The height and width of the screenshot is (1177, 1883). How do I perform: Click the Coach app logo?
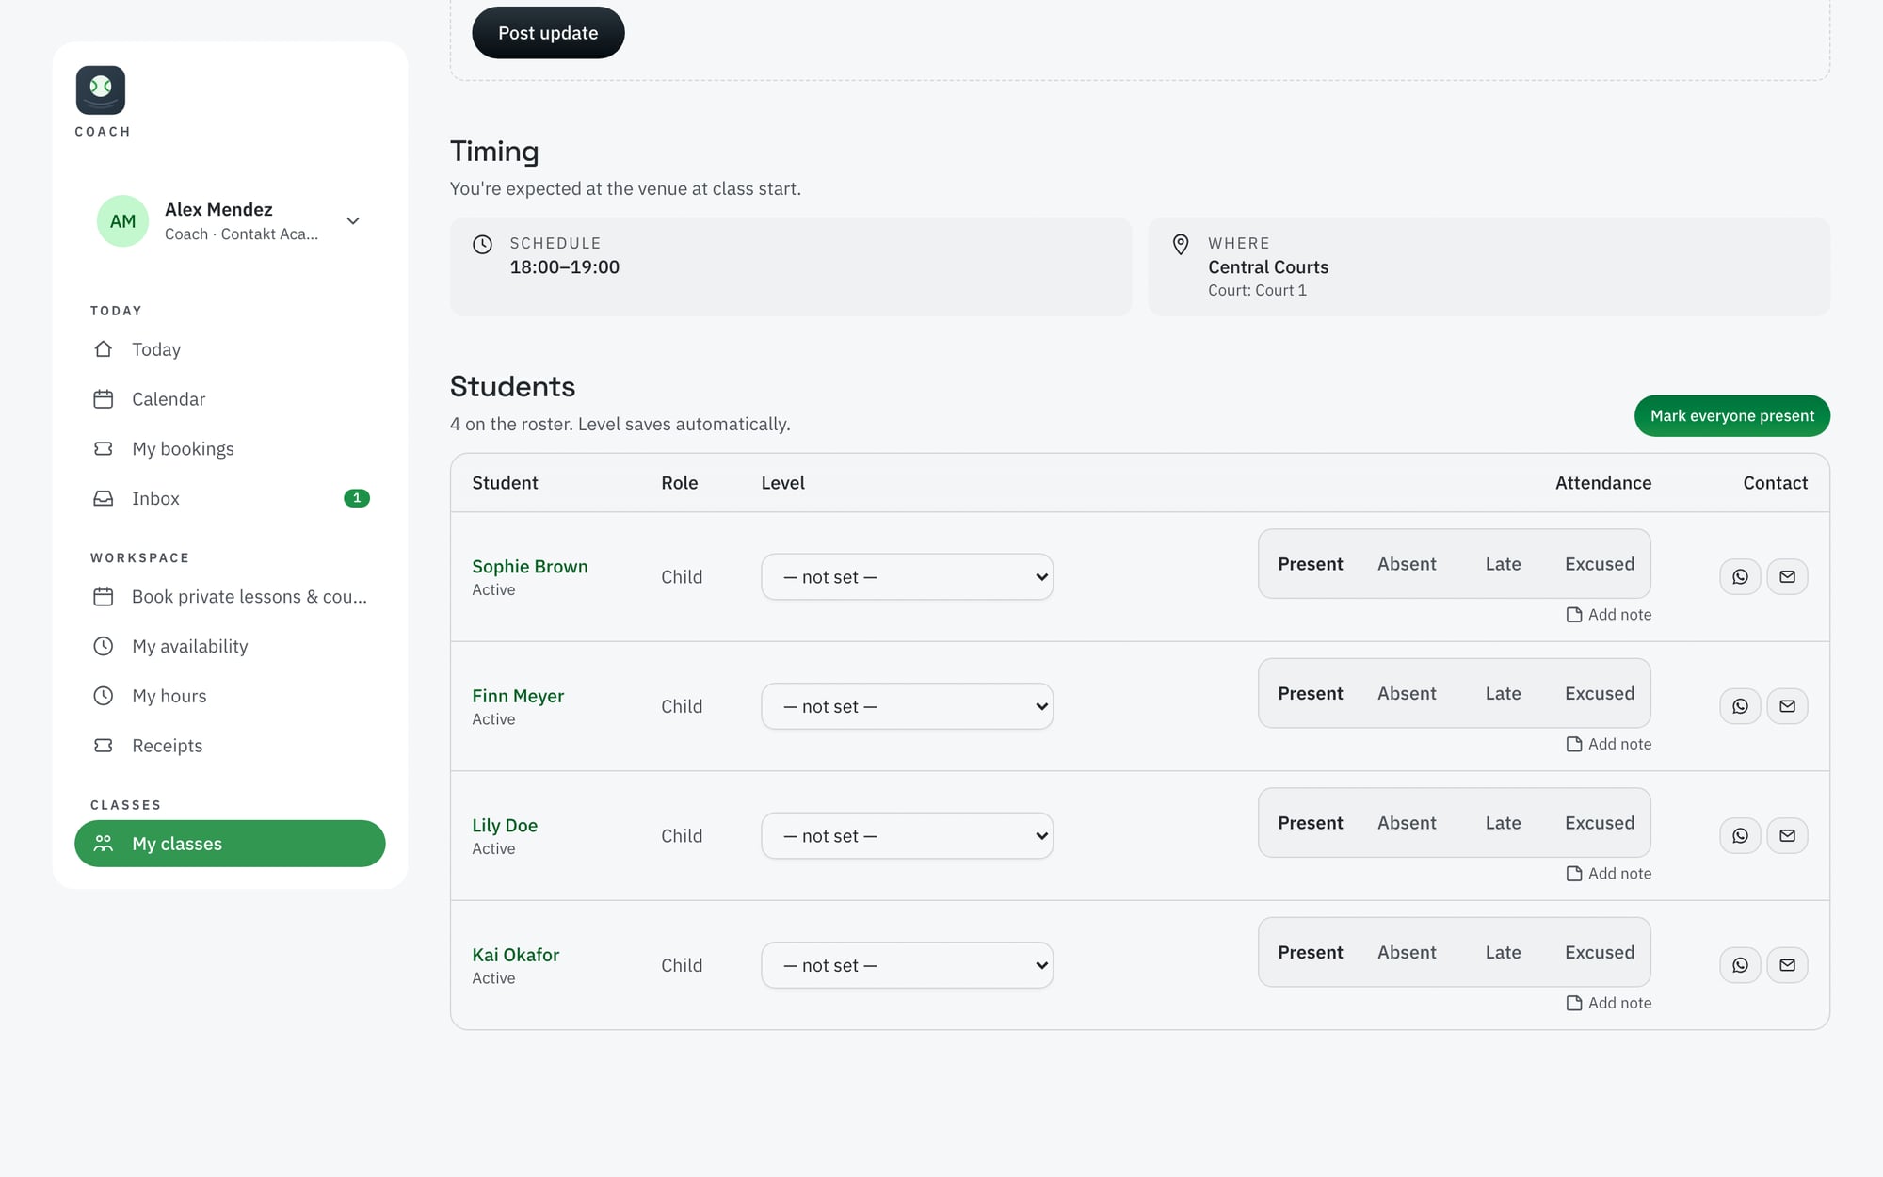point(101,90)
